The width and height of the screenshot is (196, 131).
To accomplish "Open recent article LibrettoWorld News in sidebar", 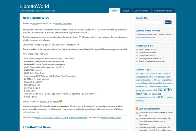I will [148, 52].
